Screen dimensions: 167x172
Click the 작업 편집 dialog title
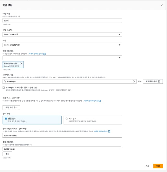(x=7, y=5)
